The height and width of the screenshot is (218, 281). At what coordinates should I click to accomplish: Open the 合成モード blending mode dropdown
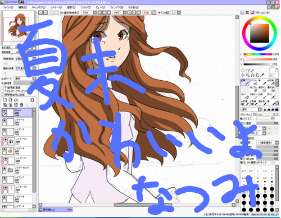(x=25, y=78)
